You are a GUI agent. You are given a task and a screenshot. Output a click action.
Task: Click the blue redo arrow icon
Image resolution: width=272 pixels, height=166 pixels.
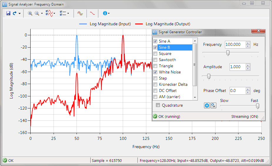(14, 13)
